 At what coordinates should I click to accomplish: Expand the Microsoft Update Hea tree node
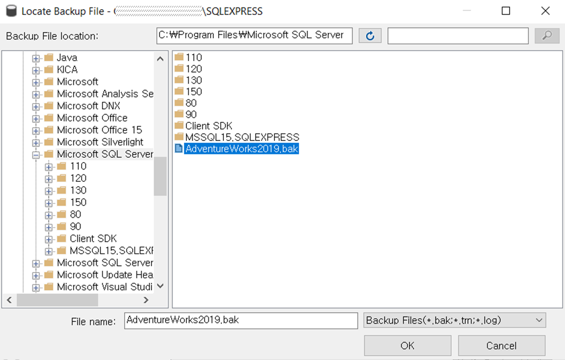(35, 275)
